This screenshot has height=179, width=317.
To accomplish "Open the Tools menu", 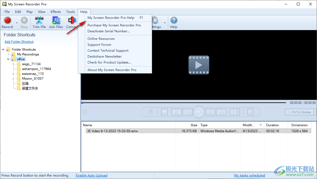I will (x=70, y=12).
